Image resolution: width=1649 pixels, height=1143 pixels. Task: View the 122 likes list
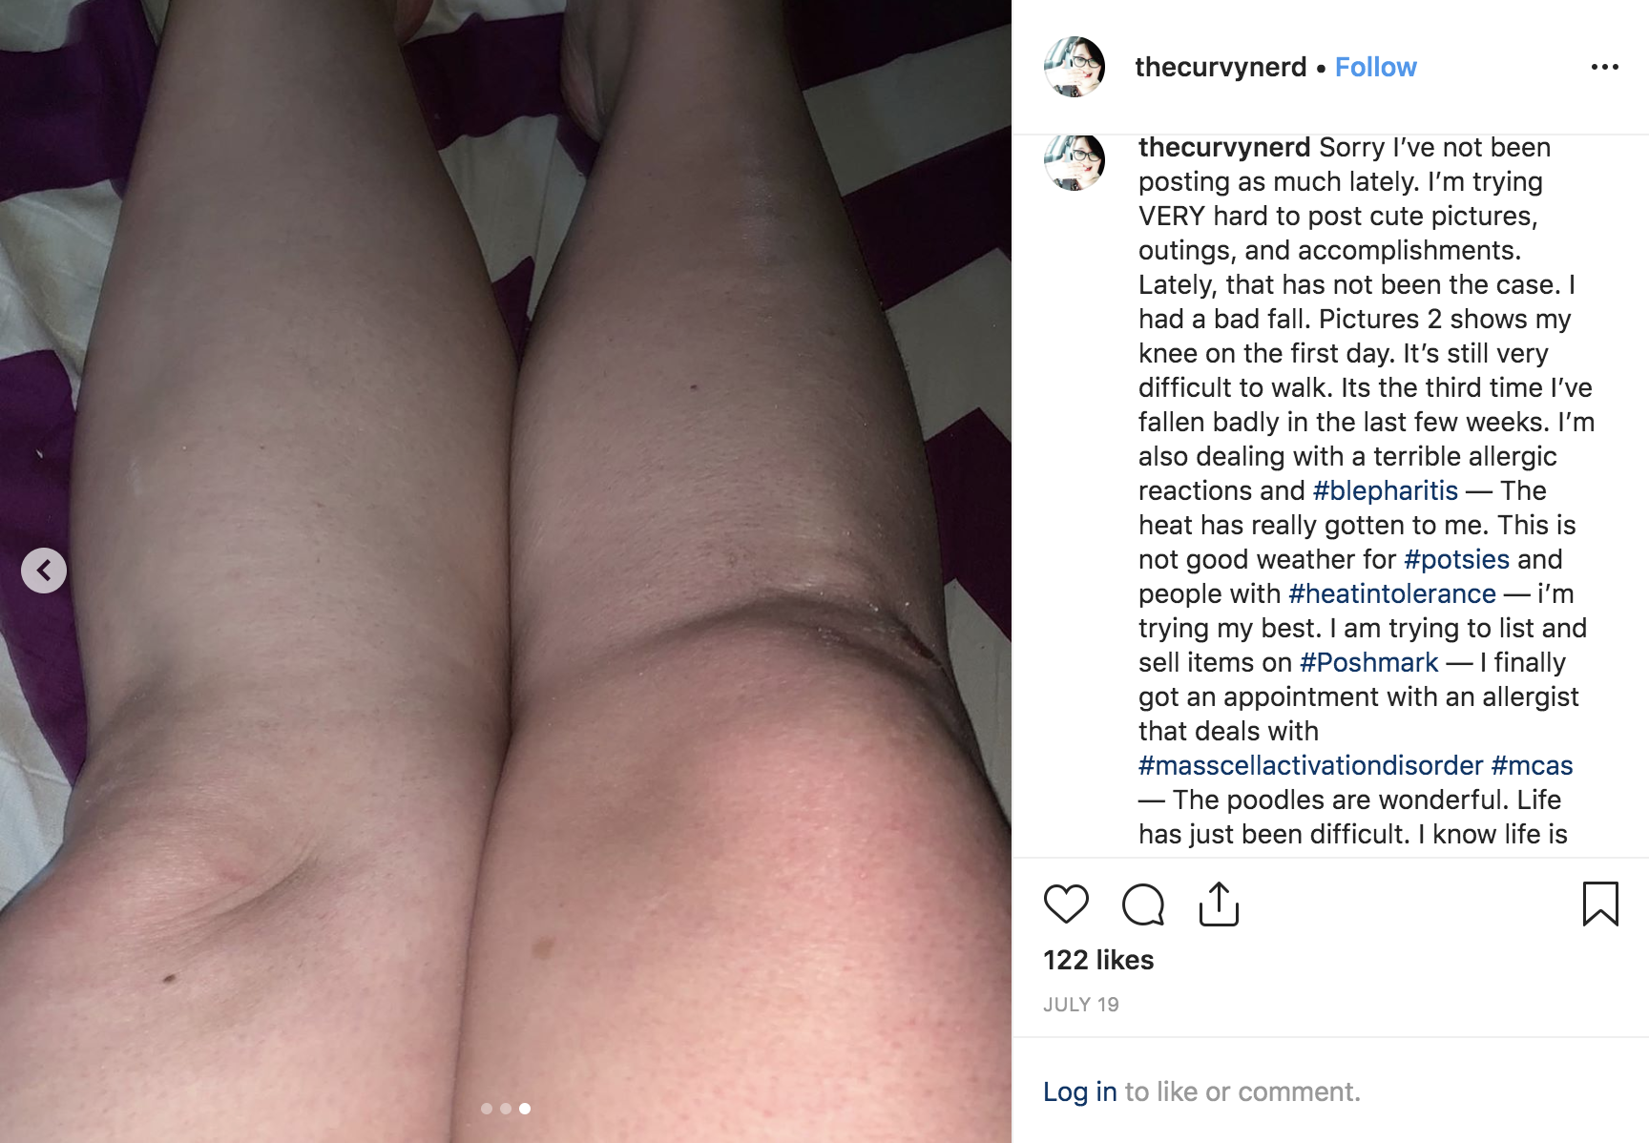(x=1098, y=960)
